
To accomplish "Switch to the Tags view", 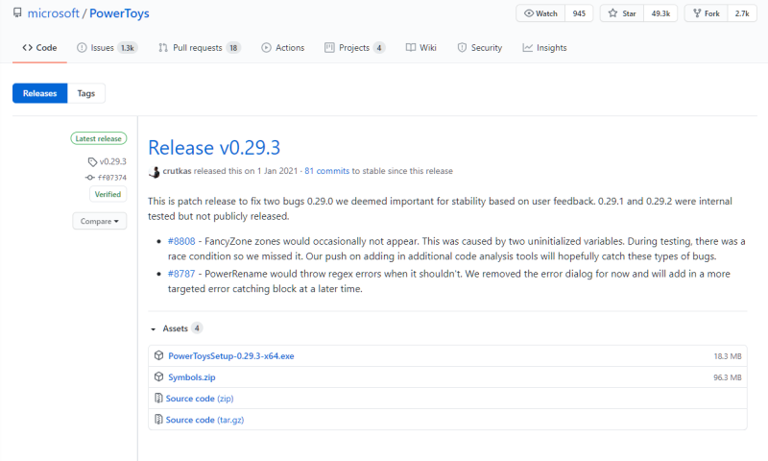I will click(86, 93).
